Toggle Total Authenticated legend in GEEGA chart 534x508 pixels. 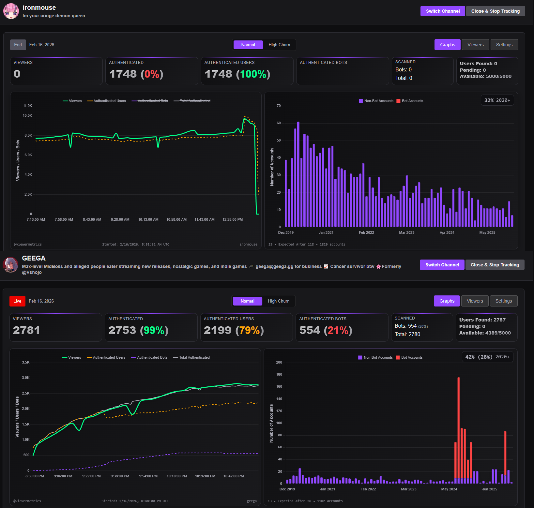[x=191, y=357]
